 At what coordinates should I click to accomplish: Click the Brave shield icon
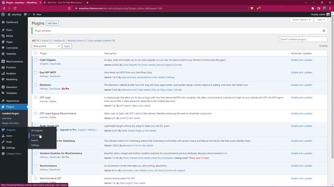(x=252, y=8)
